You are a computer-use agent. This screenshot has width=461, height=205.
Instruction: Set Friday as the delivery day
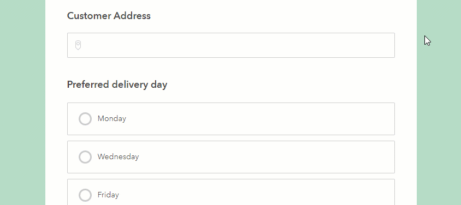(85, 195)
